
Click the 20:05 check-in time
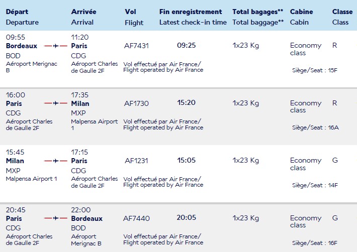(x=187, y=218)
